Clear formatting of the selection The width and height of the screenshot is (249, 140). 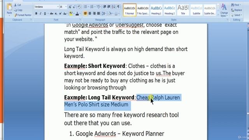click(x=79, y=7)
